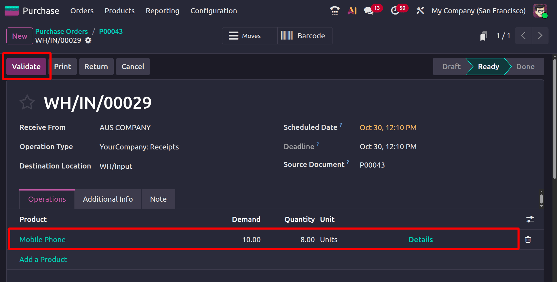Click the Validate button
Viewport: 557px width, 282px height.
(26, 66)
